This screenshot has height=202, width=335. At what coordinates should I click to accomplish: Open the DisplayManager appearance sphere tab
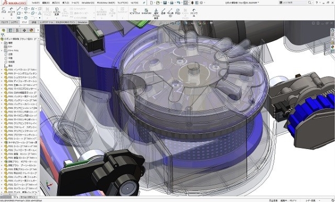tap(31, 30)
